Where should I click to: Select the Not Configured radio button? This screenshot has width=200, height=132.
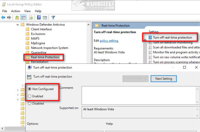29,89
